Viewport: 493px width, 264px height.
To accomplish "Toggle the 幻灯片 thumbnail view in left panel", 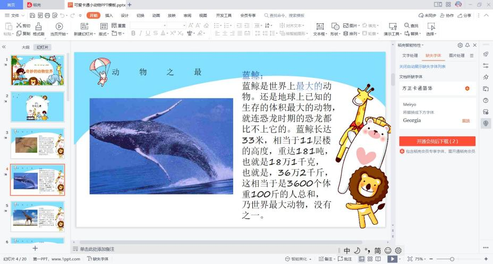I will (42, 47).
